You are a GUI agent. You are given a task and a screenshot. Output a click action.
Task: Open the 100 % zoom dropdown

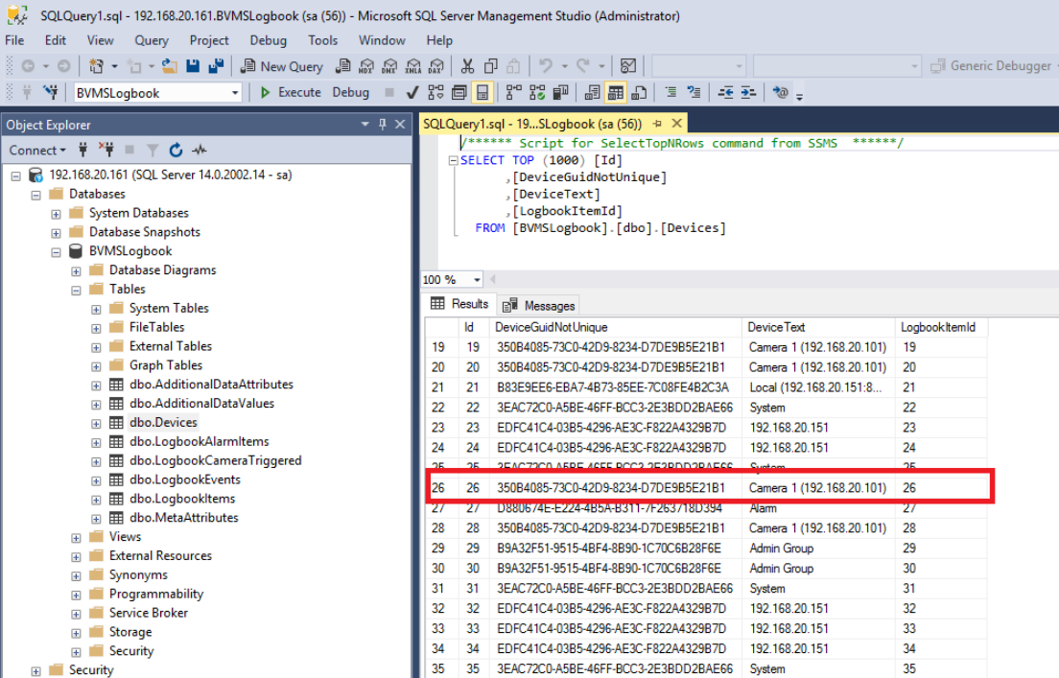pos(477,280)
